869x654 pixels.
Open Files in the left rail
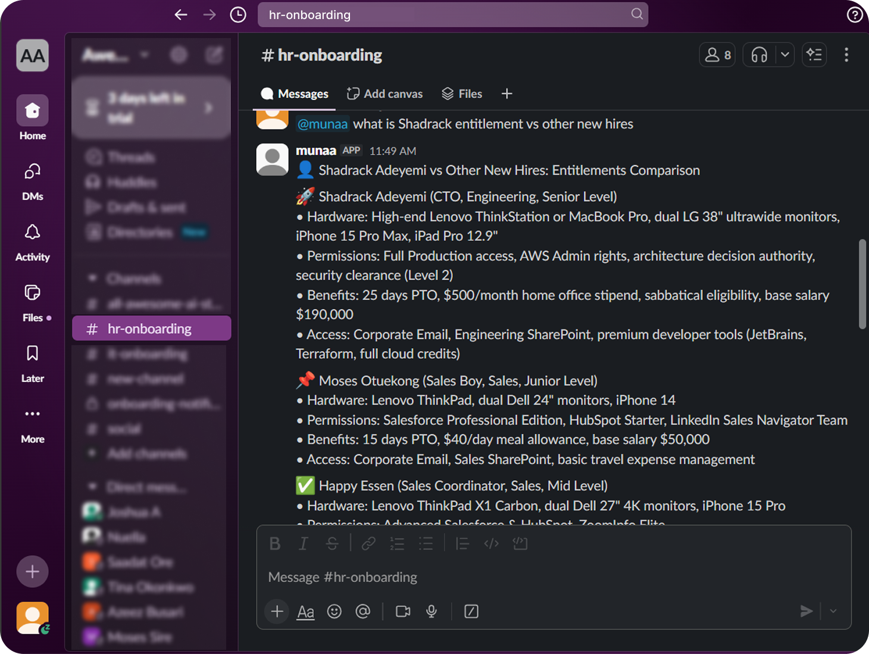[x=33, y=302]
